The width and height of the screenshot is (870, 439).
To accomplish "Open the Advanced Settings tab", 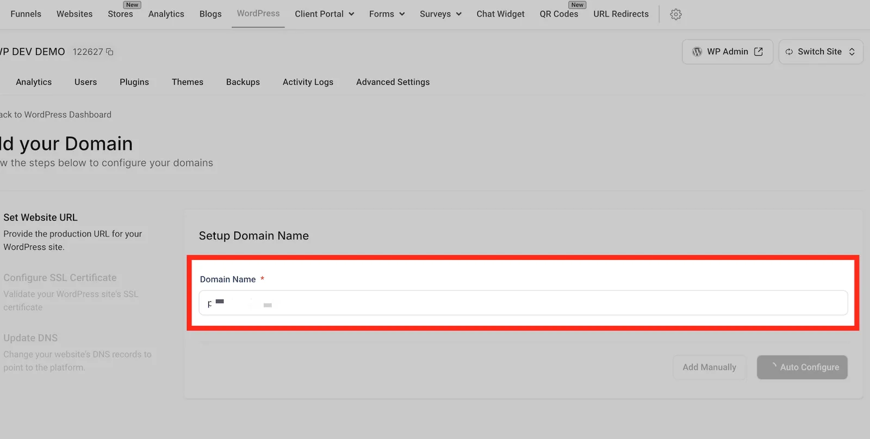I will 393,82.
